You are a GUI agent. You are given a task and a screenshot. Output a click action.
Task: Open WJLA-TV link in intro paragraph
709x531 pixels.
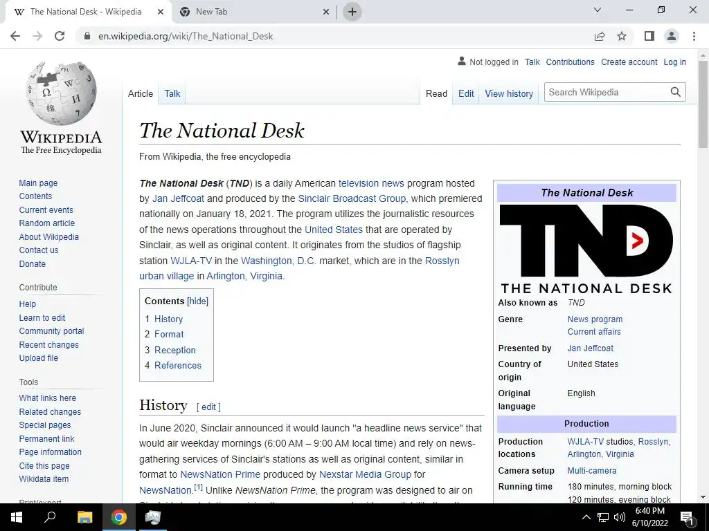click(x=191, y=261)
